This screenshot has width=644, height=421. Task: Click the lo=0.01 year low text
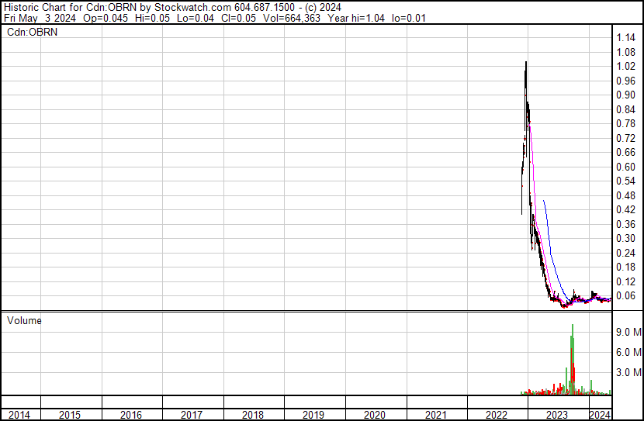pos(409,18)
